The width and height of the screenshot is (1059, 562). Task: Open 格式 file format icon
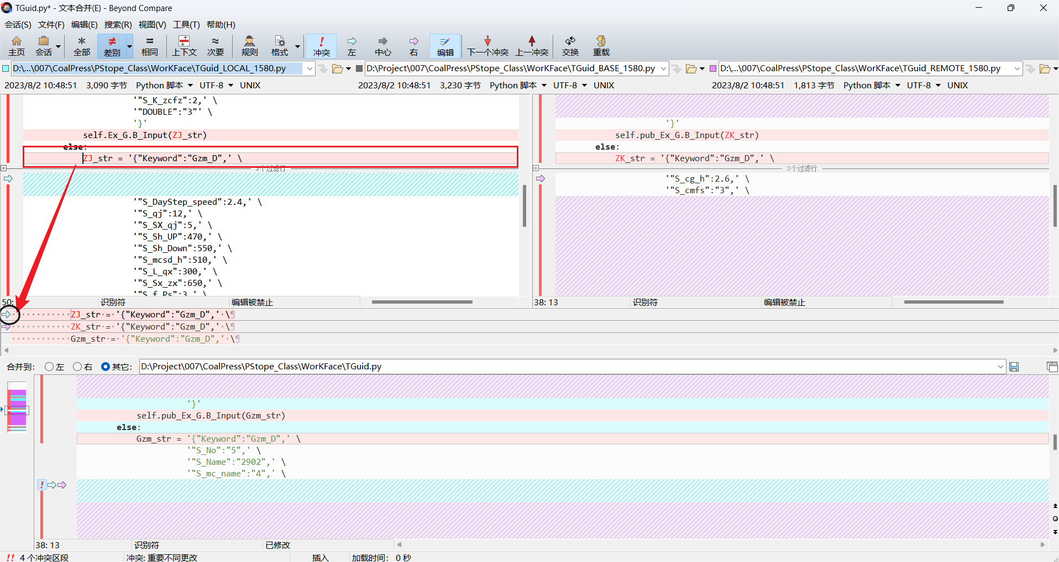tap(280, 46)
